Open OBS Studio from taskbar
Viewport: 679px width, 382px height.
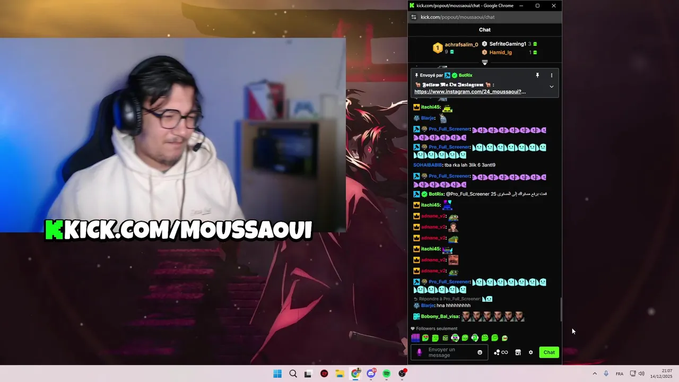point(403,374)
